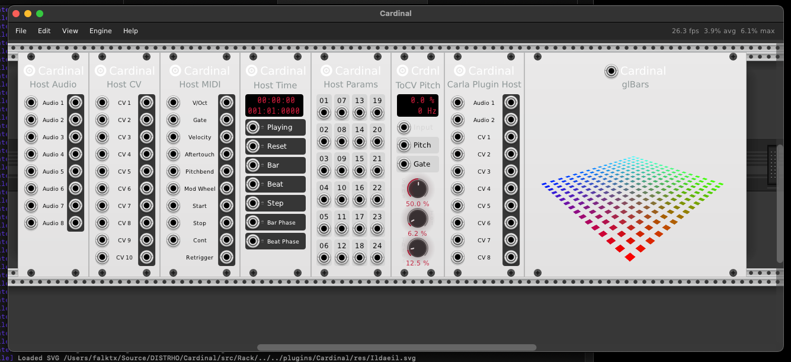Click the Beat output jack in Host Time
The width and height of the screenshot is (791, 362).
(253, 184)
